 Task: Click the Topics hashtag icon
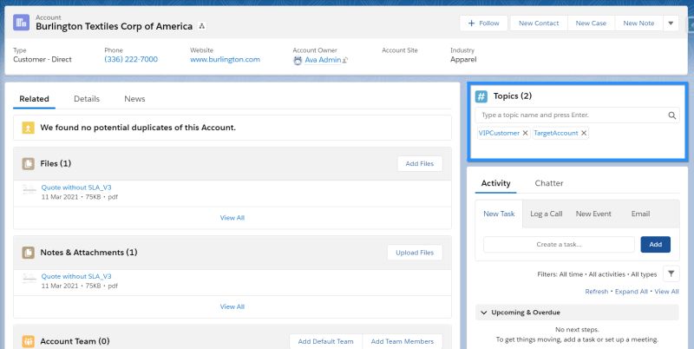[x=481, y=96]
